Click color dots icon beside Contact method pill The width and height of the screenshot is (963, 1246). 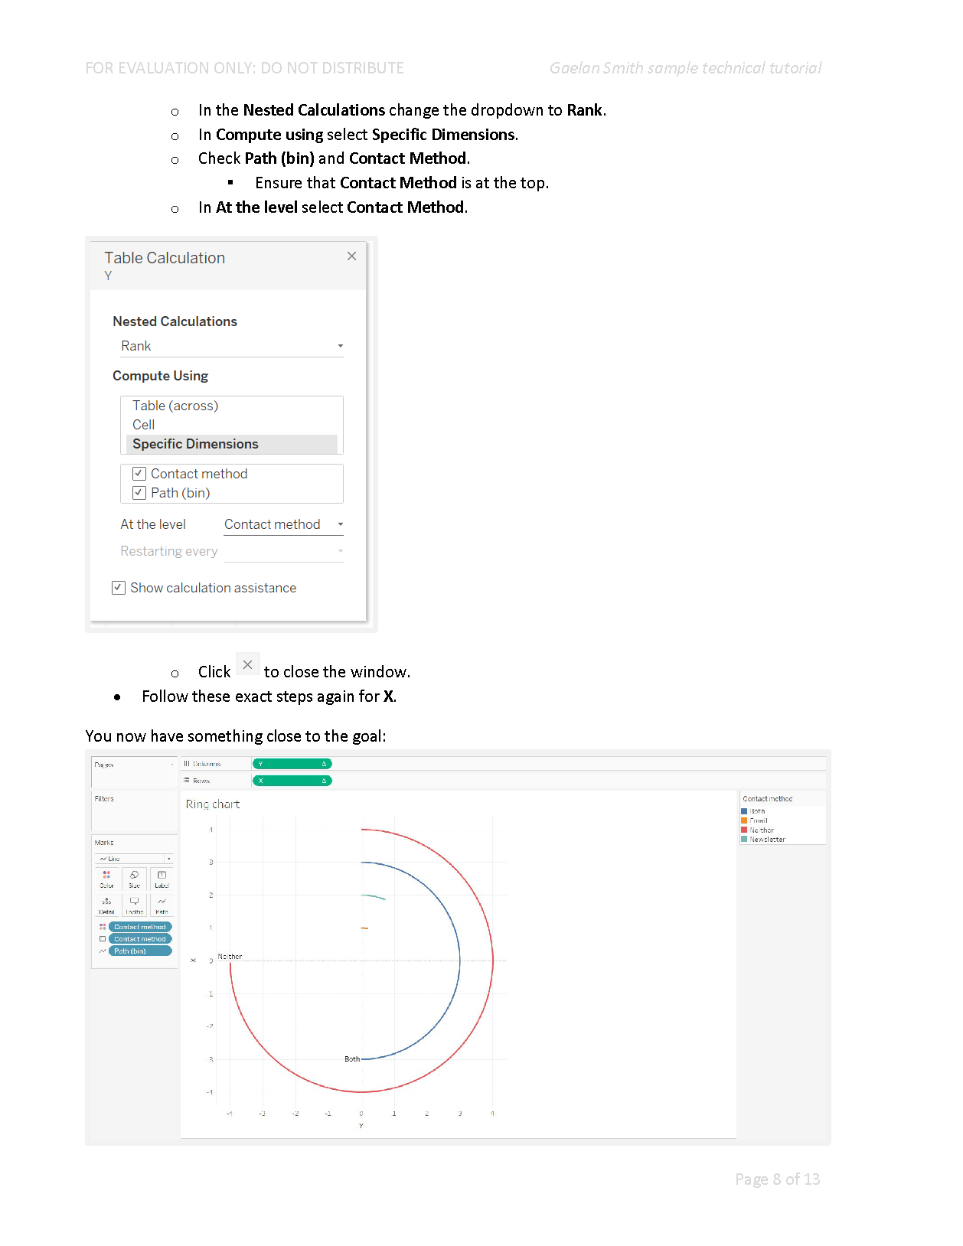pyautogui.click(x=103, y=927)
